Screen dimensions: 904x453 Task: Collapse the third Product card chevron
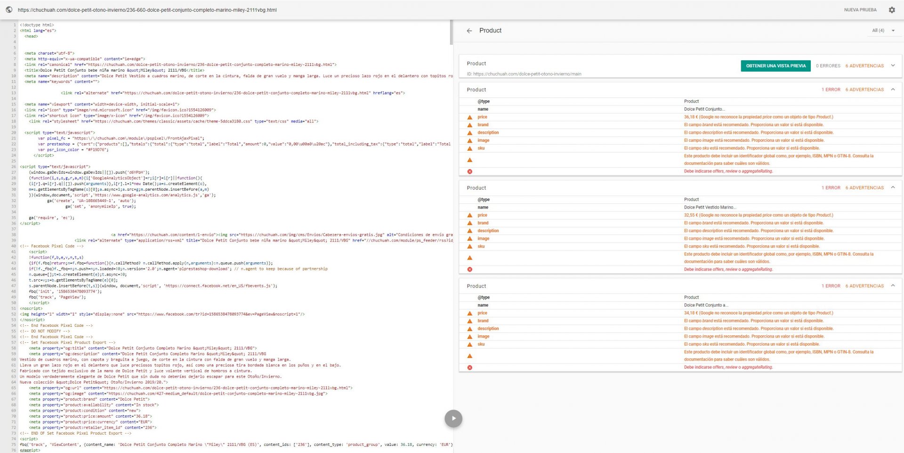pyautogui.click(x=893, y=286)
